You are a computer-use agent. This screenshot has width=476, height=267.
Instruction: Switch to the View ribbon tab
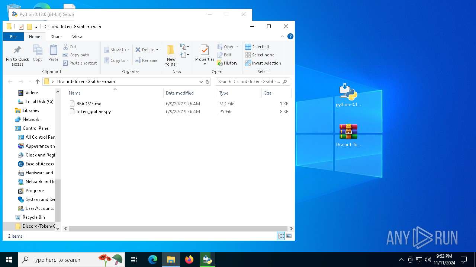tap(77, 37)
